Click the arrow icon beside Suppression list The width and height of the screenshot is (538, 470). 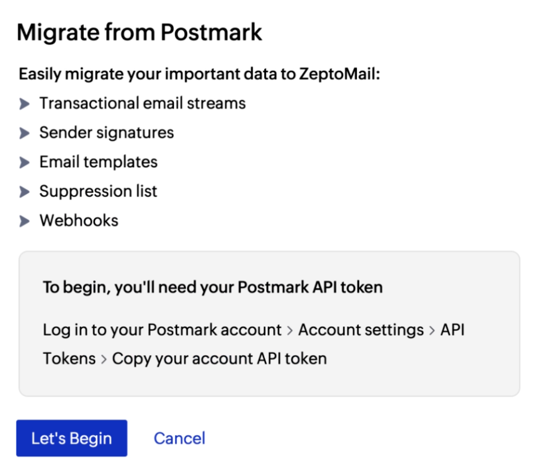click(x=25, y=192)
